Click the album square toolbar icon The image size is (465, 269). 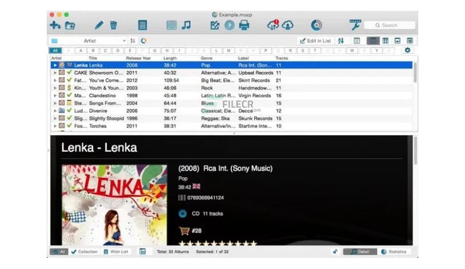pyautogui.click(x=171, y=25)
